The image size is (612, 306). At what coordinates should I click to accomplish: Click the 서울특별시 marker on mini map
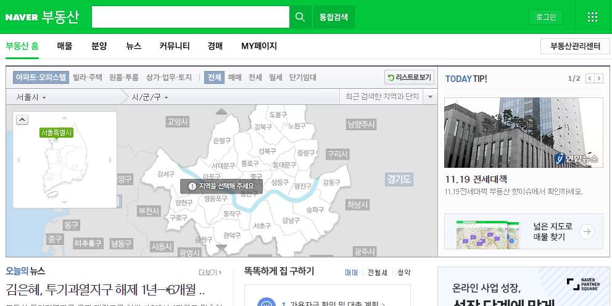[x=56, y=133]
